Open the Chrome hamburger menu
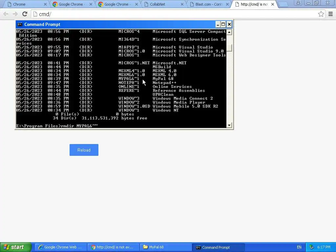 [x=330, y=14]
